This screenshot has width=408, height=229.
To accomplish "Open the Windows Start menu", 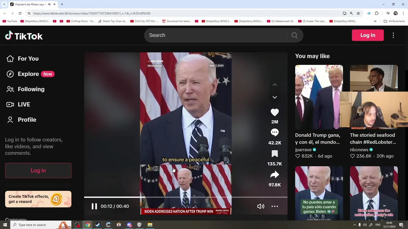I will click(5, 225).
